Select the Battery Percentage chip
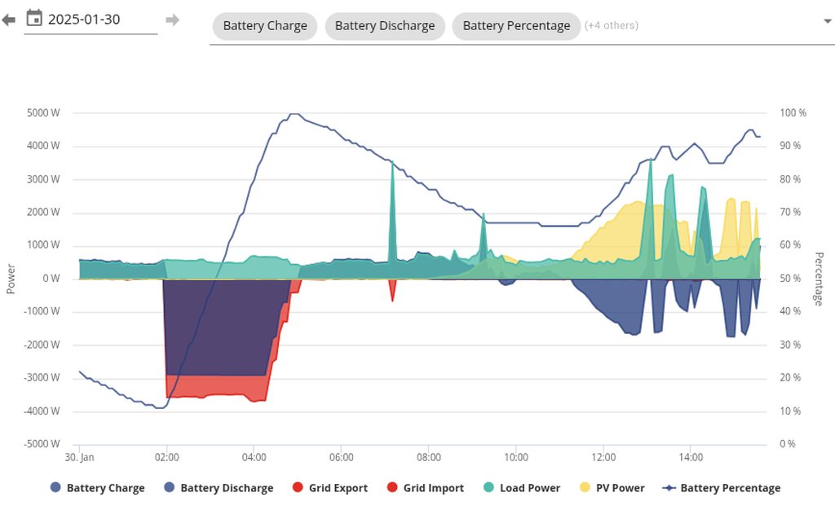Image resolution: width=835 pixels, height=510 pixels. tap(516, 26)
